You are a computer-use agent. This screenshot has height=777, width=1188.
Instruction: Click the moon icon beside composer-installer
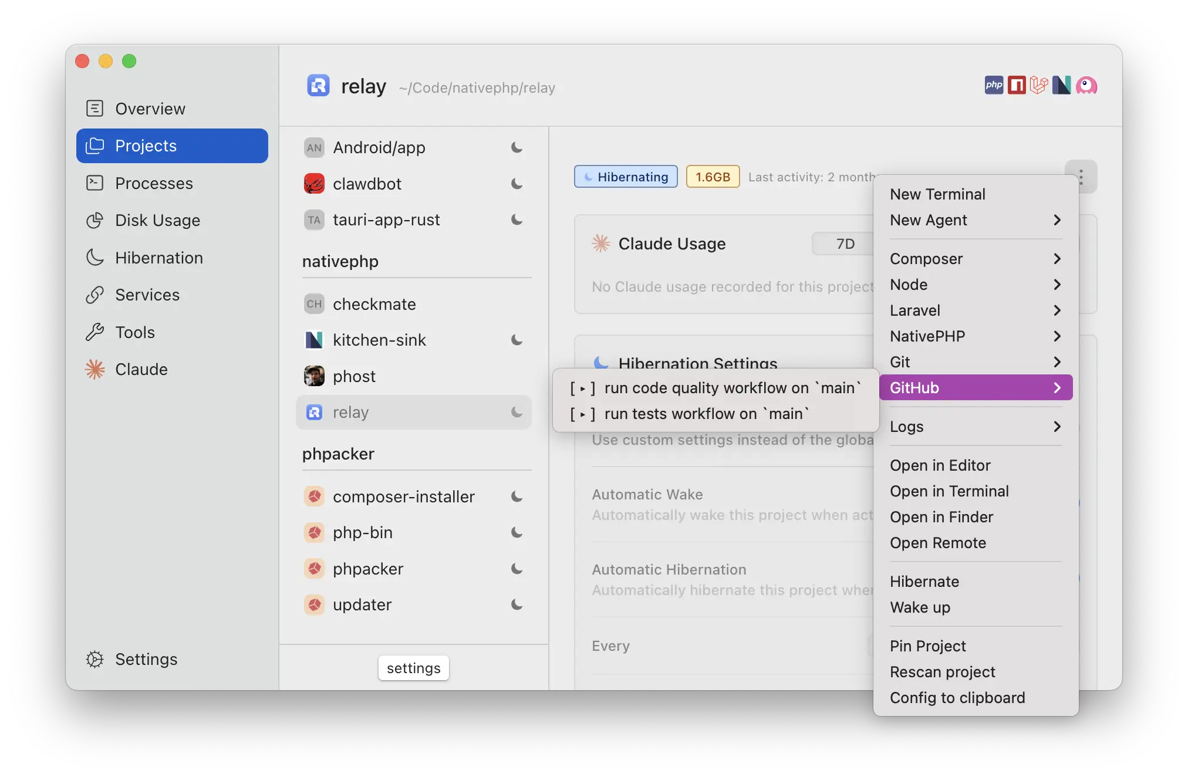pos(517,496)
